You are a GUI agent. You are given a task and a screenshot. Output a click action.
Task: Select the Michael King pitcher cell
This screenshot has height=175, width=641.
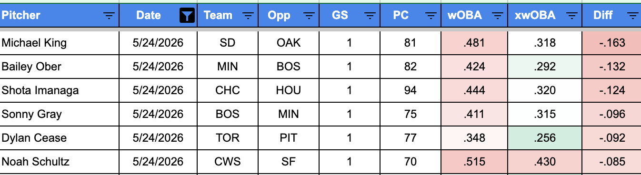60,43
